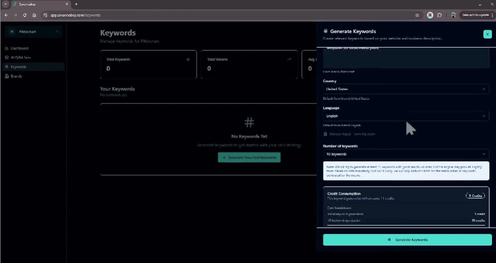Click the hash icon on Total Keywords card
The width and height of the screenshot is (496, 263).
[188, 59]
